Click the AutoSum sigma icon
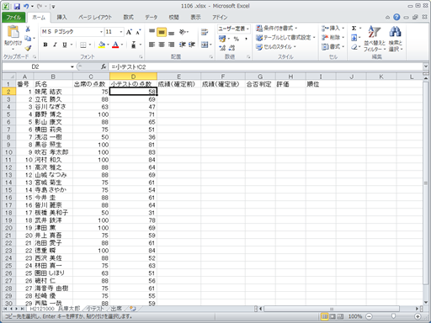Viewport: 431px width, 323px height. coord(354,29)
